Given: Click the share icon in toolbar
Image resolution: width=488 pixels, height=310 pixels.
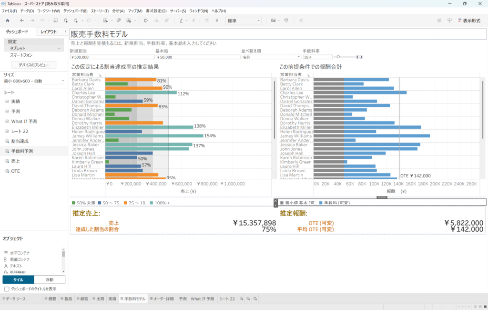Looking at the screenshot, I should tap(301, 21).
